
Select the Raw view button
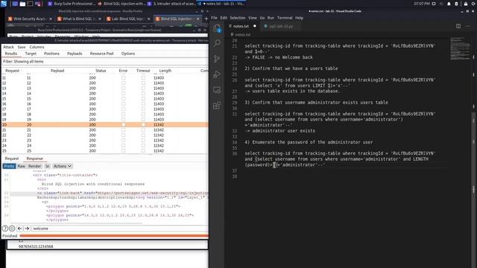pos(22,166)
